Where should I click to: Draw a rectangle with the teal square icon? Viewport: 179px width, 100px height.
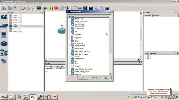pos(85,8)
